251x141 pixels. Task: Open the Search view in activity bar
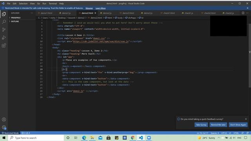4,22
